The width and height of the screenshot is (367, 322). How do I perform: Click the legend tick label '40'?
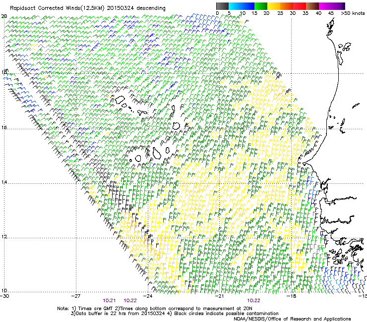[x=318, y=13]
